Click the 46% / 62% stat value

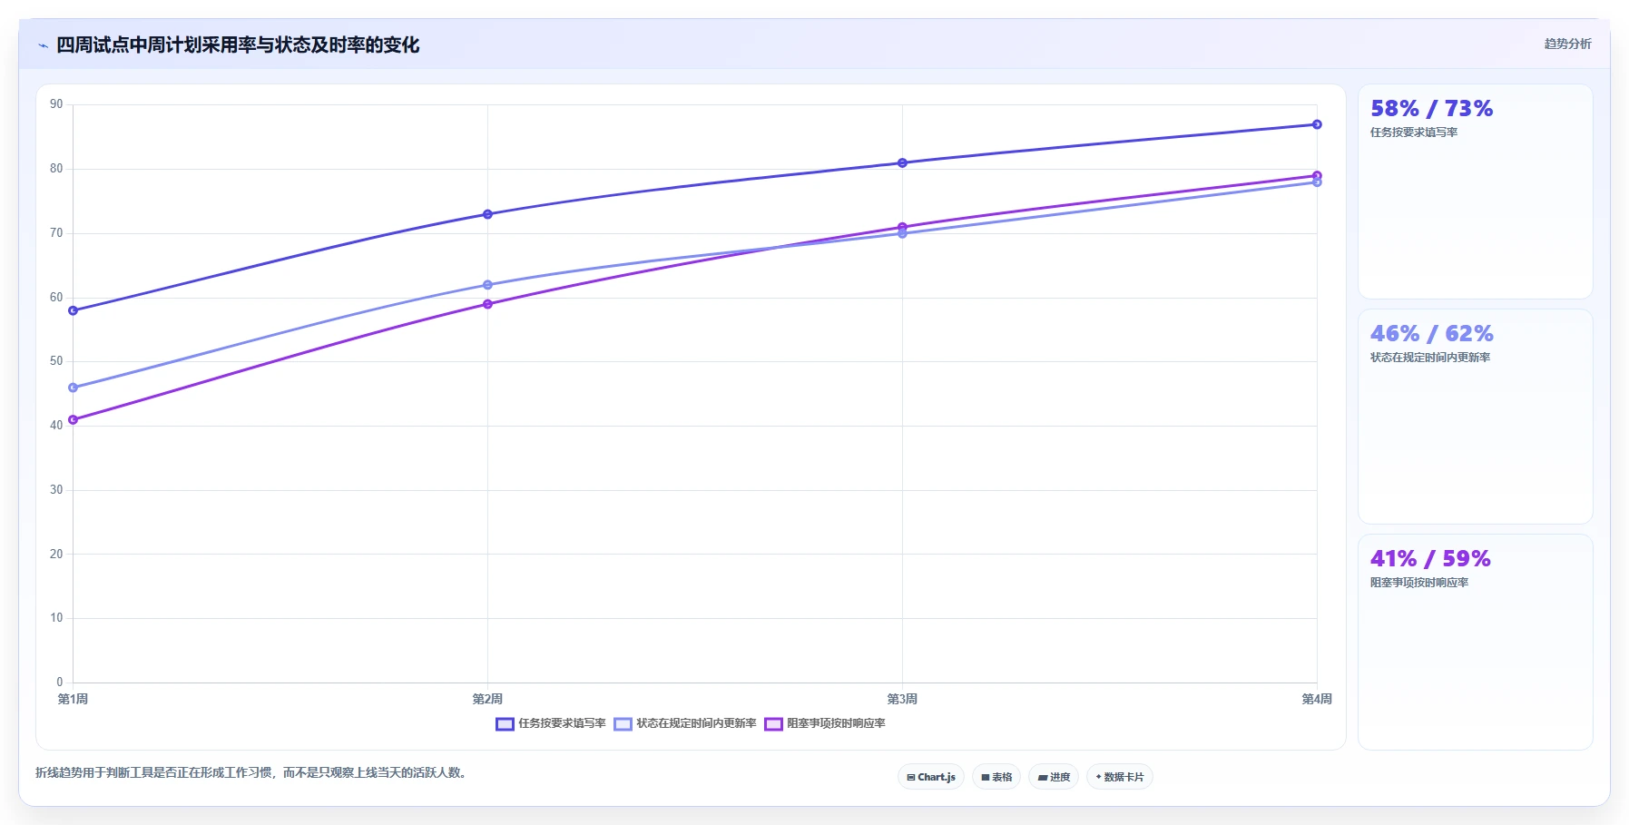[x=1431, y=334]
